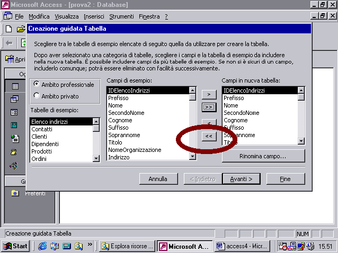This screenshot has height=253, width=338.
Task: Remove all fields with << button
Action: click(x=209, y=136)
